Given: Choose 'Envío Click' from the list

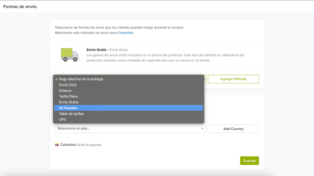Looking at the screenshot, I should 68,85.
